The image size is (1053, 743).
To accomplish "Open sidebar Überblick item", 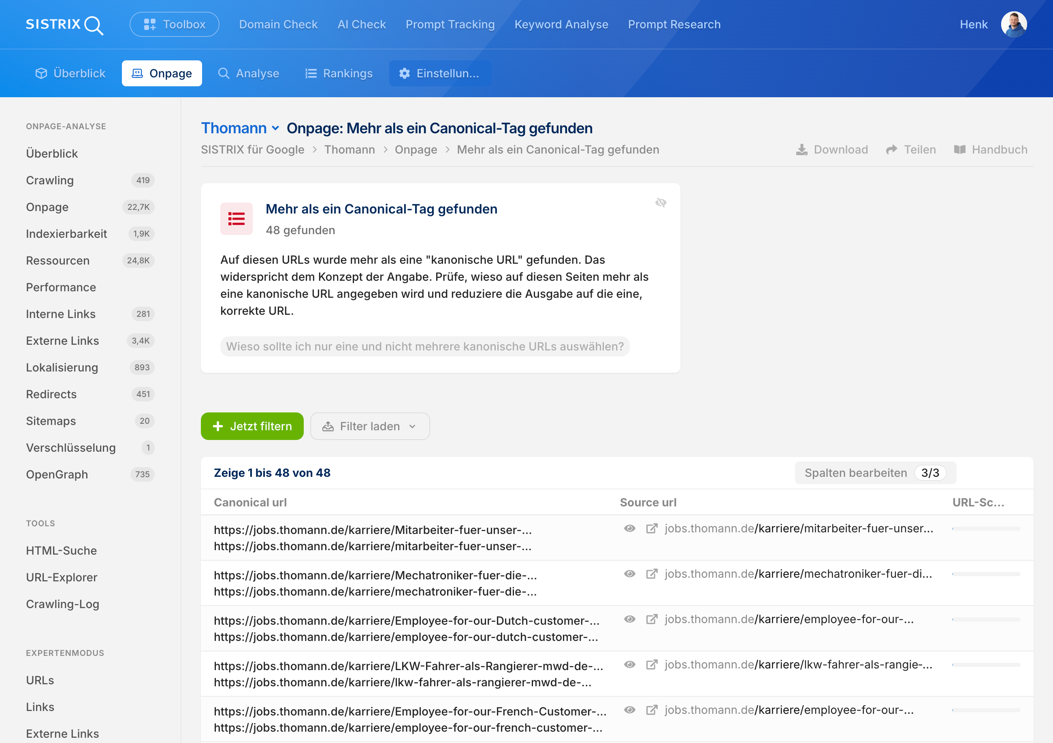I will coord(52,154).
